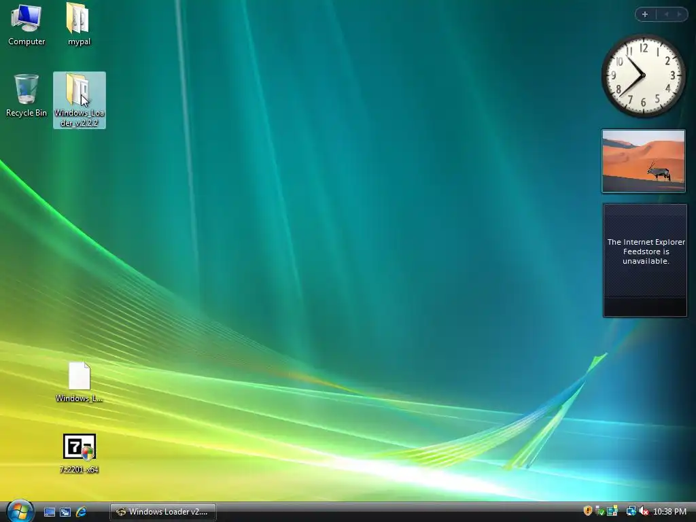The width and height of the screenshot is (696, 522).
Task: Select the Recycle Bin icon
Action: click(x=27, y=95)
